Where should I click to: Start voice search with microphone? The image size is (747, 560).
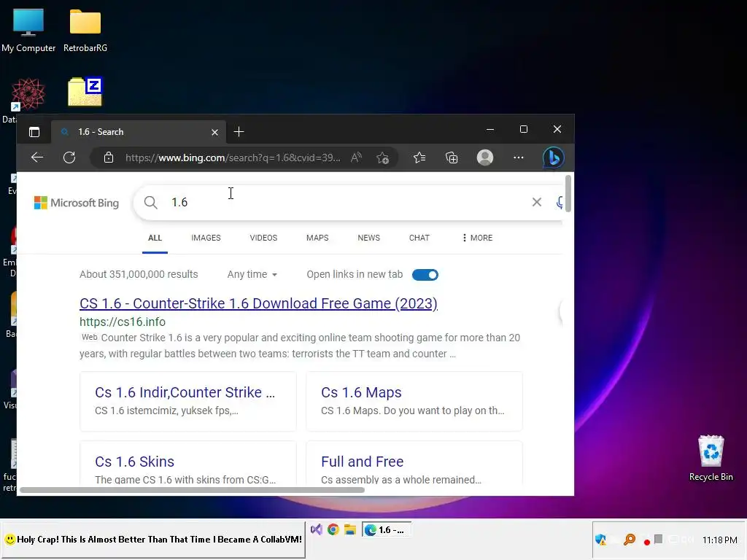pyautogui.click(x=560, y=203)
